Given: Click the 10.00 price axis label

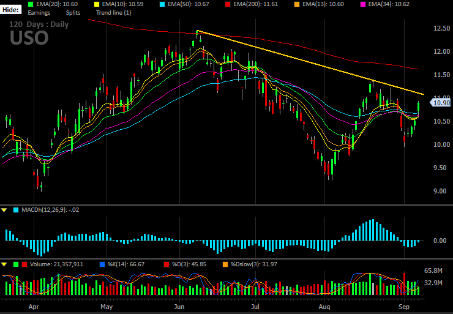Looking at the screenshot, I should tap(442, 144).
